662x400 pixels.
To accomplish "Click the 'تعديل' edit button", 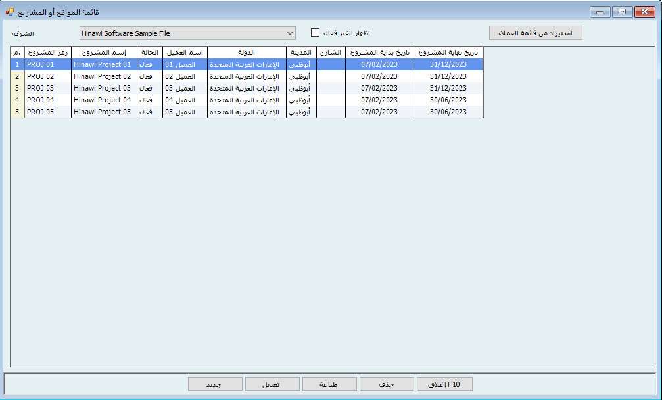I will pyautogui.click(x=272, y=384).
